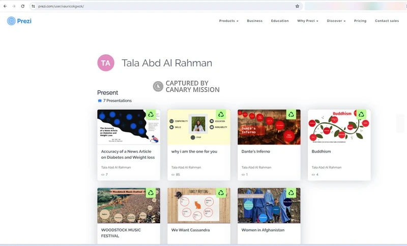Open Women in Afghanistan title link
The image size is (407, 246).
click(x=263, y=230)
